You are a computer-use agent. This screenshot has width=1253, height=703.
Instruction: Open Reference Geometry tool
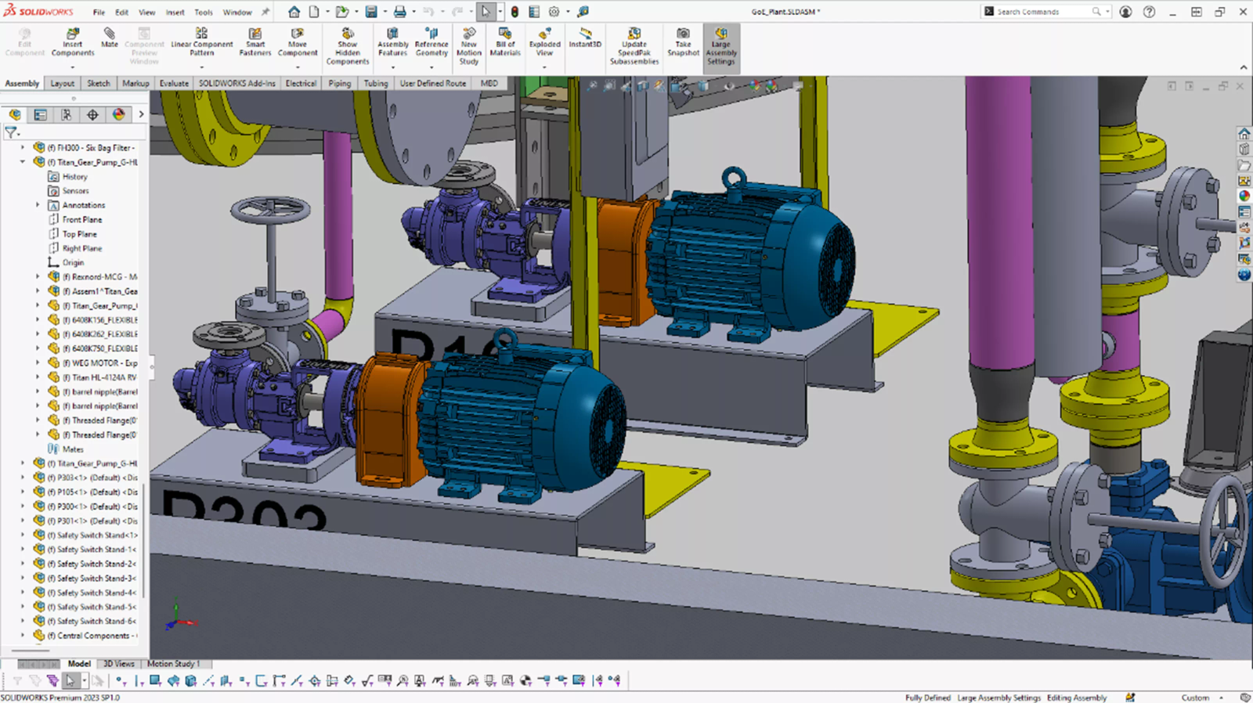[x=432, y=42]
